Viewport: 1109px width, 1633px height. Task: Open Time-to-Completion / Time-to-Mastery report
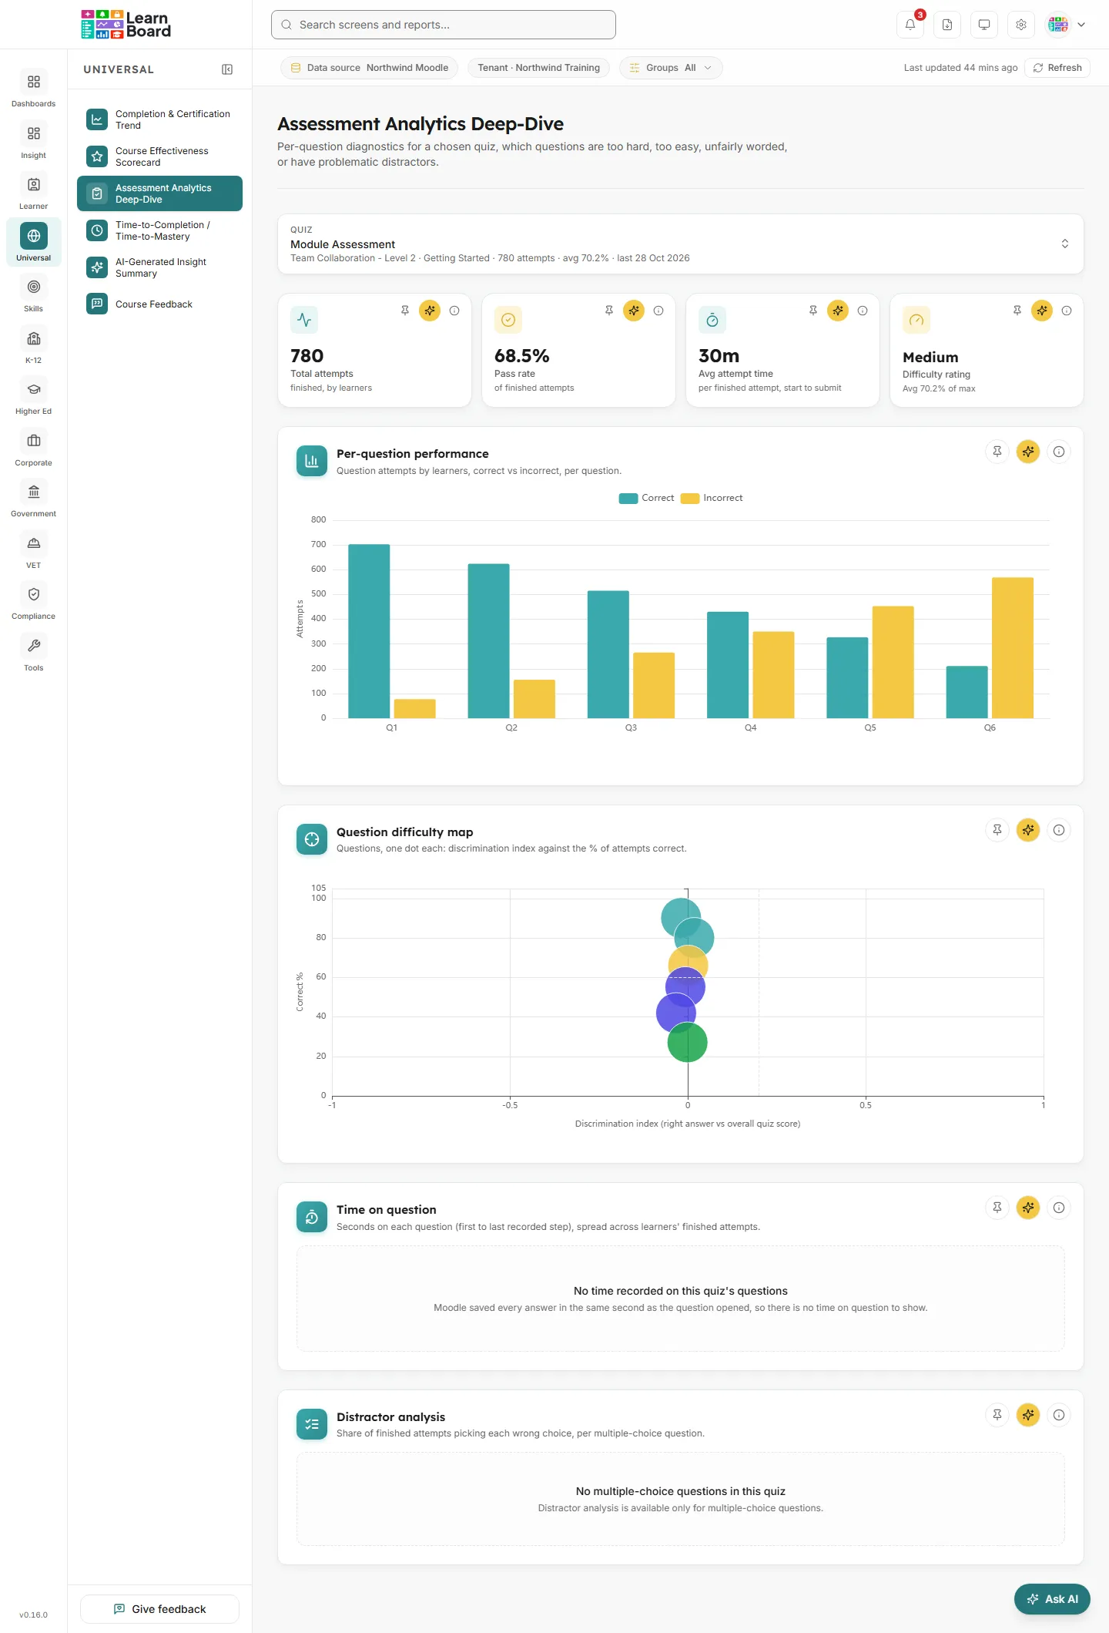click(x=159, y=230)
